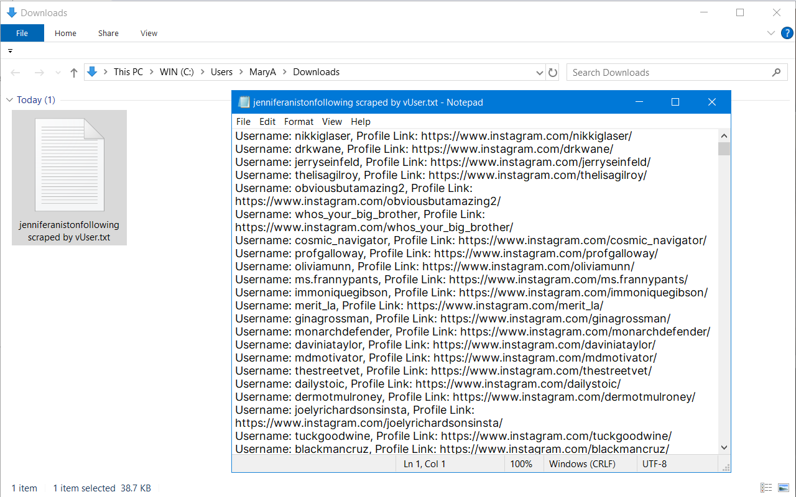Select the jenniferanistonfollowing text file thumbnail
The width and height of the screenshot is (796, 497).
point(69,165)
